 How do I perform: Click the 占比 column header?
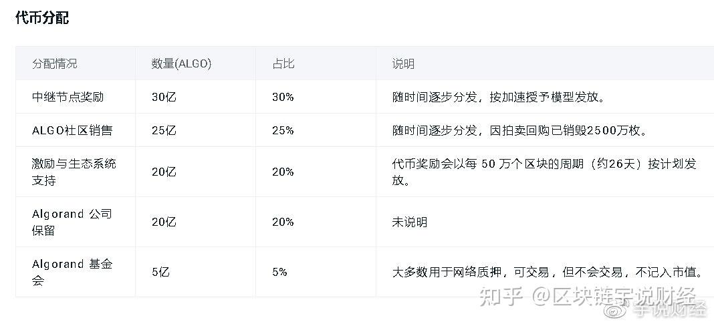283,63
